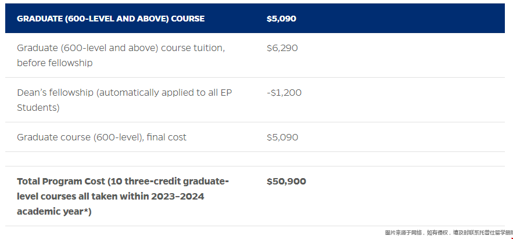Select the Graduate course final cost label
The height and width of the screenshot is (239, 513).
(x=102, y=137)
